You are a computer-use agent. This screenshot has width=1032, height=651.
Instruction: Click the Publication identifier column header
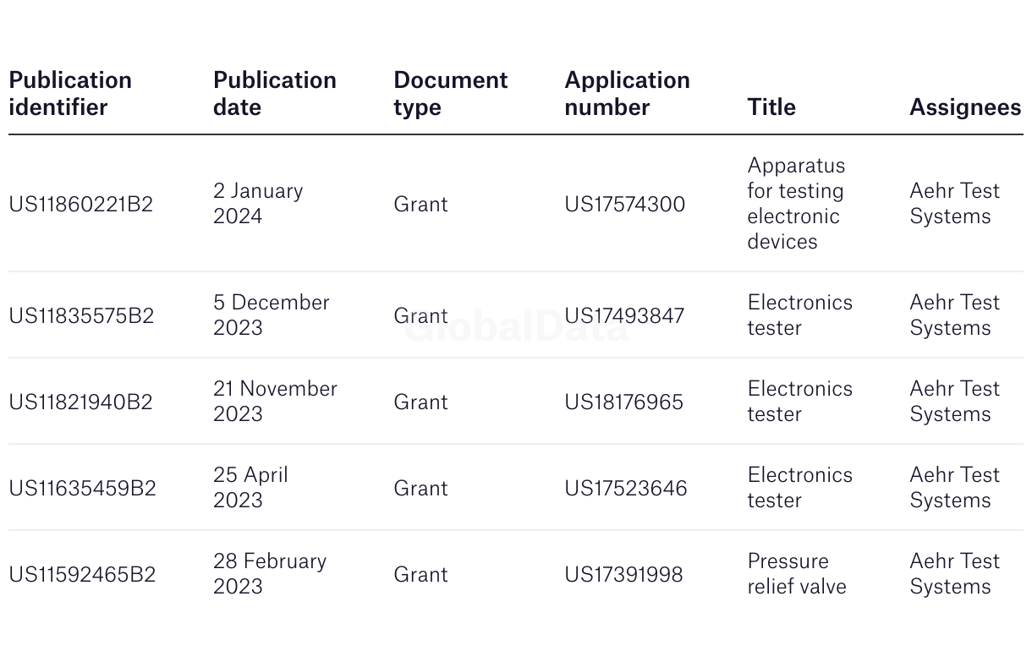[x=70, y=94]
